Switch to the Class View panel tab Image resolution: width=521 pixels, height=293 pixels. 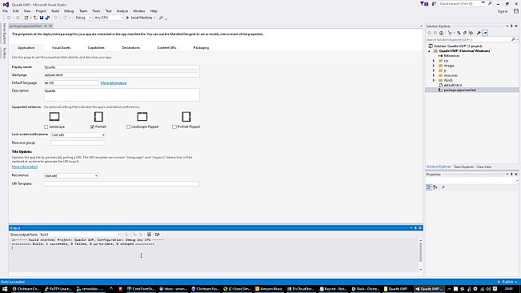pyautogui.click(x=483, y=167)
